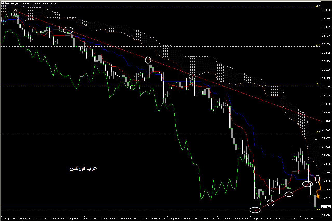
Task: Click the 0.77505 price axis label
Action: click(x=327, y=198)
